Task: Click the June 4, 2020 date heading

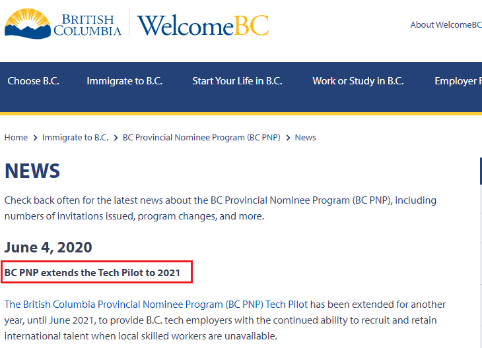Action: click(x=48, y=247)
